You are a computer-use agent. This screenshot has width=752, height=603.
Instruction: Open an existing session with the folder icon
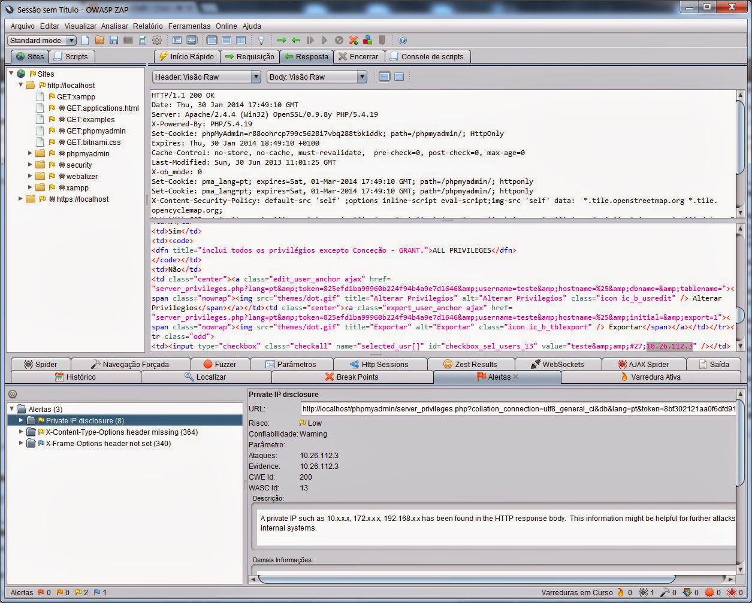tap(98, 40)
